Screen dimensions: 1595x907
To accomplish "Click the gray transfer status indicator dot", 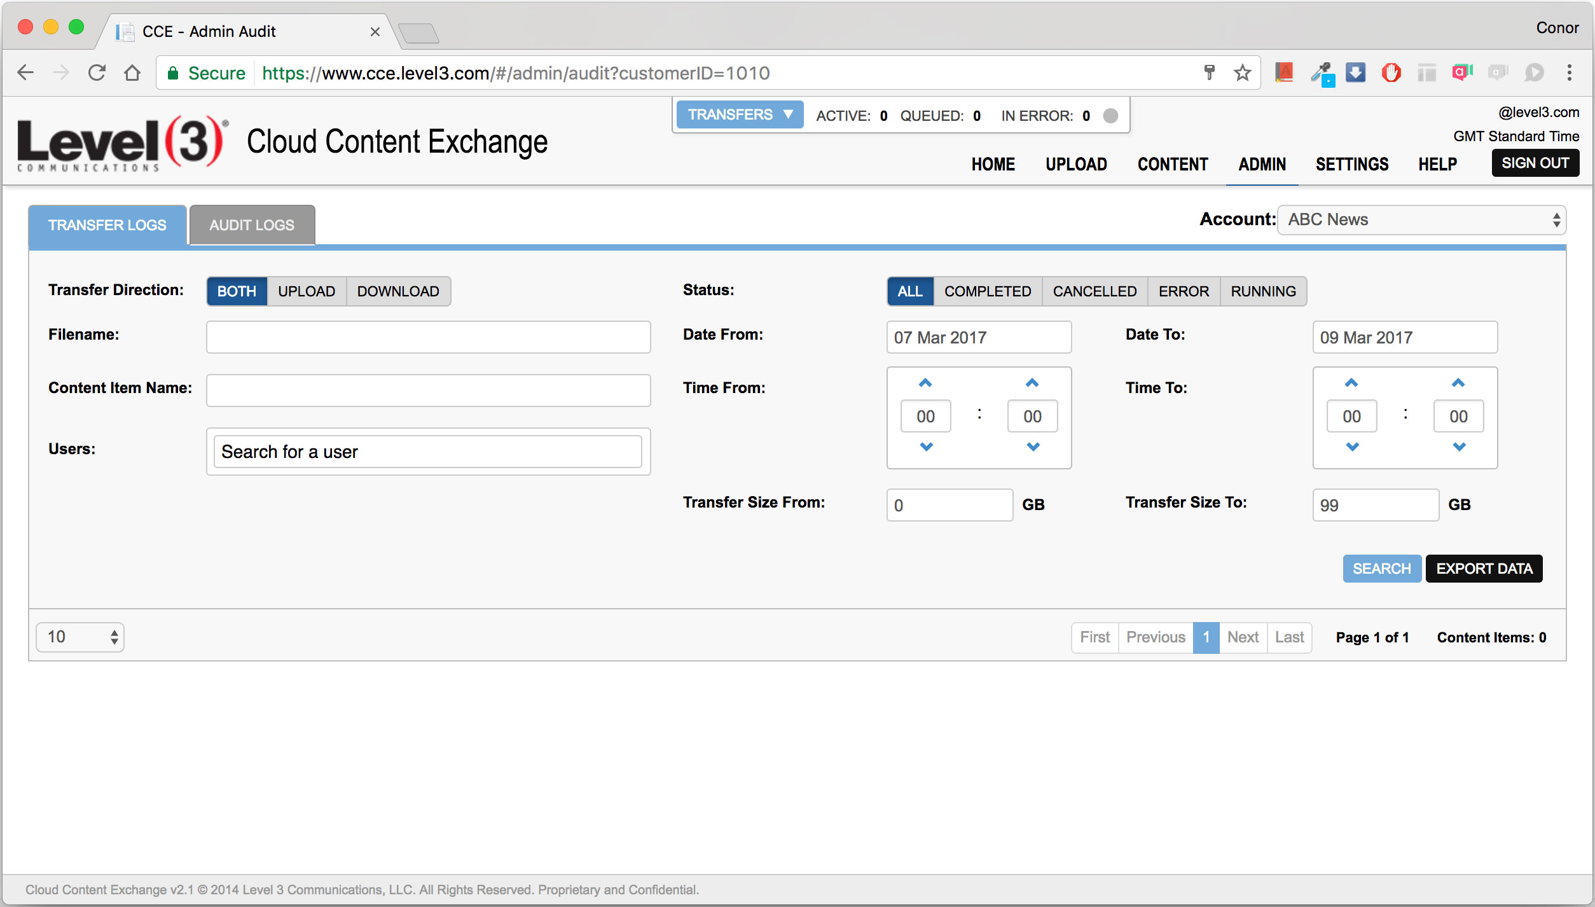I will coord(1110,116).
